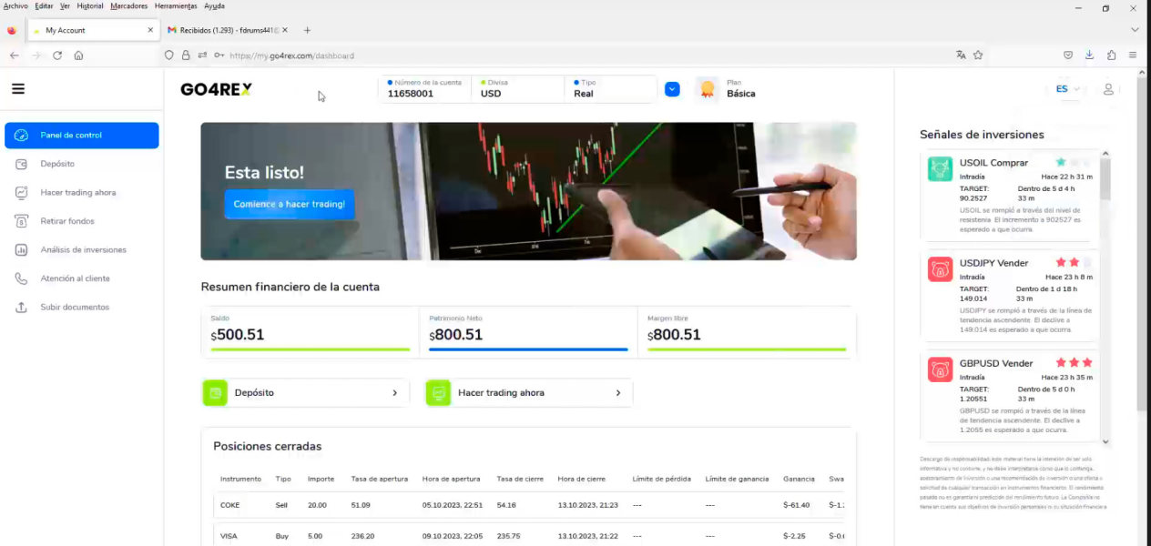The width and height of the screenshot is (1151, 546).
Task: Click the Hacer trading ahora chart icon in sidebar
Action: 21,193
